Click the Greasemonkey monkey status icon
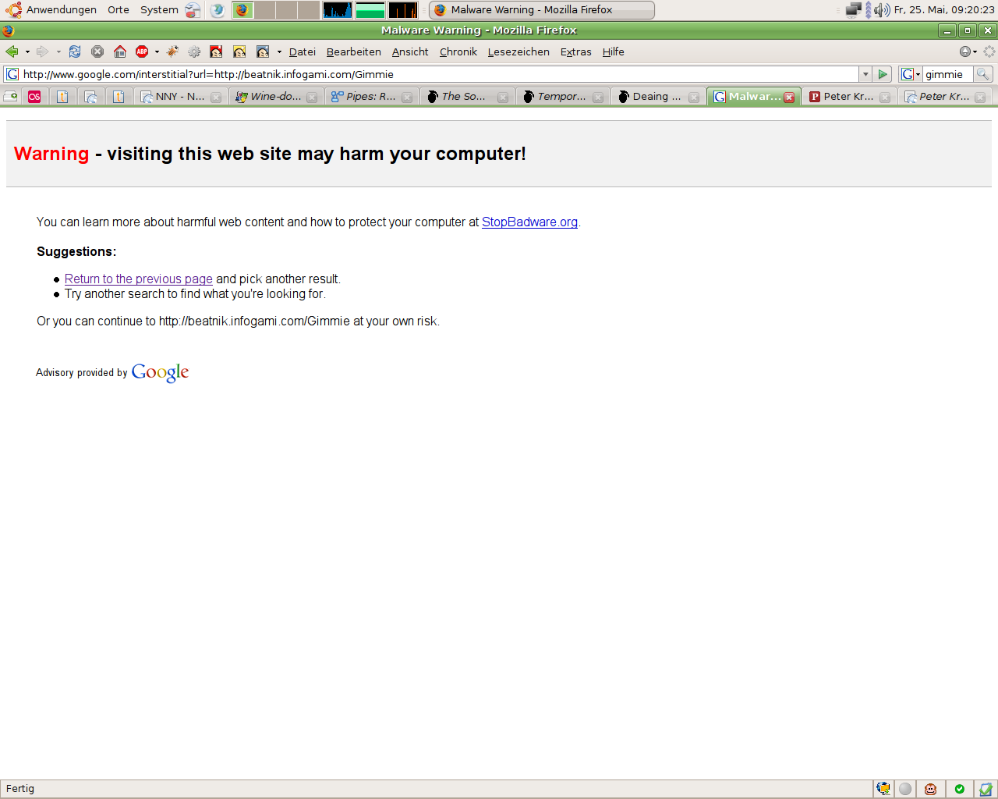Viewport: 998px width, 799px height. click(931, 789)
